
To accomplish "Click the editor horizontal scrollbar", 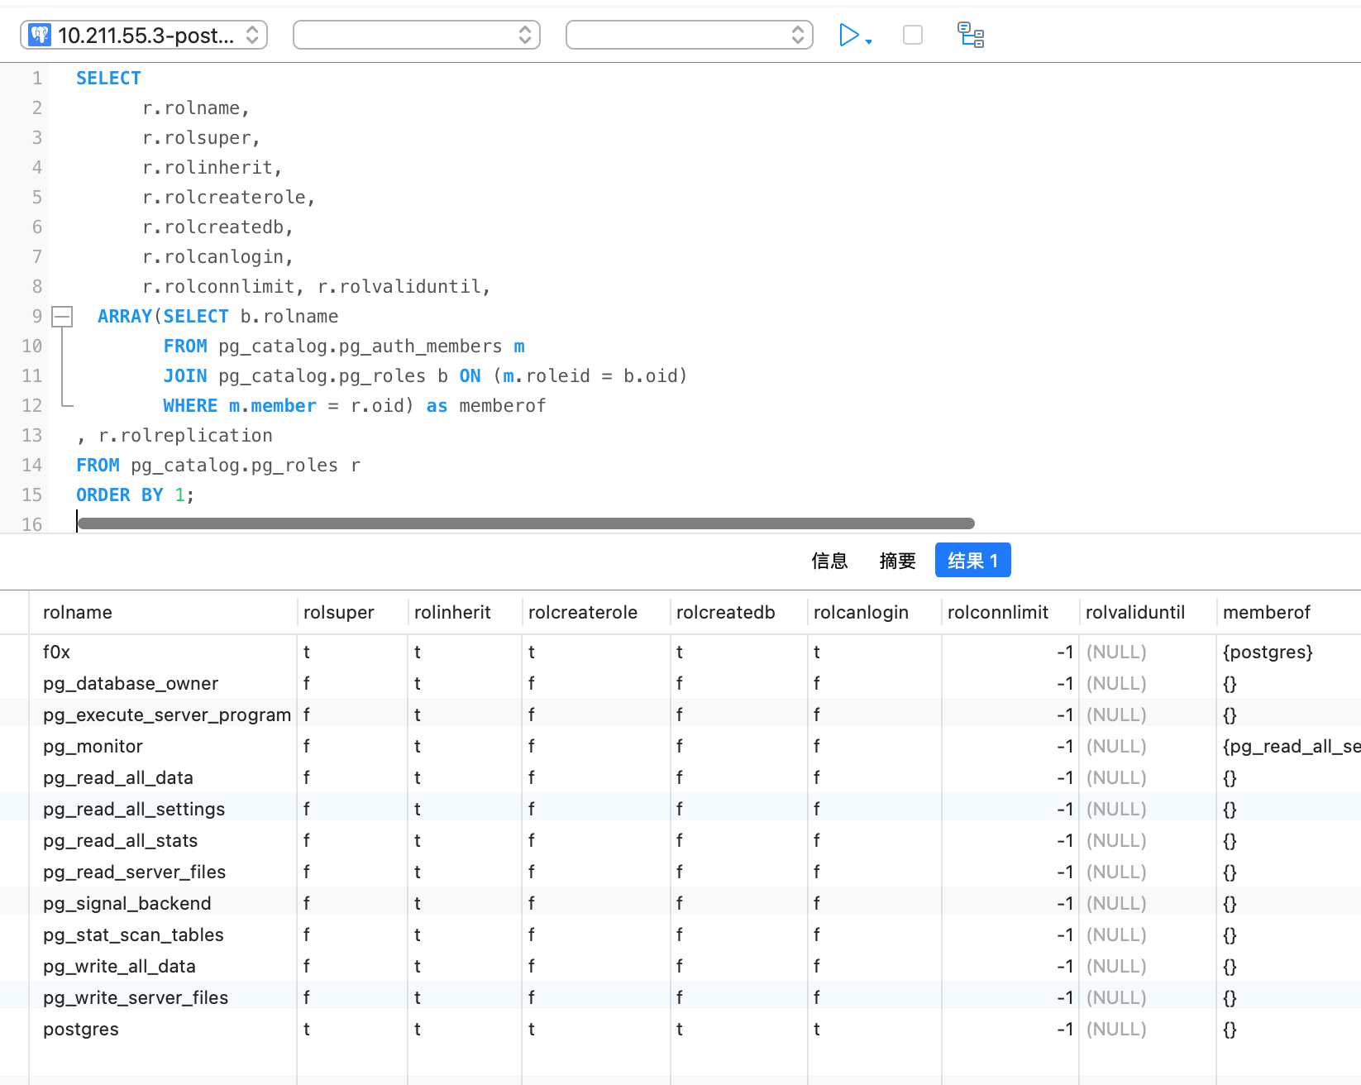I will click(526, 523).
